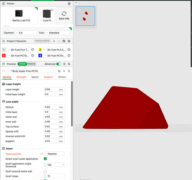This screenshot has height=180, width=192.
Task: Click Outer wall width field
Action: point(54,117)
